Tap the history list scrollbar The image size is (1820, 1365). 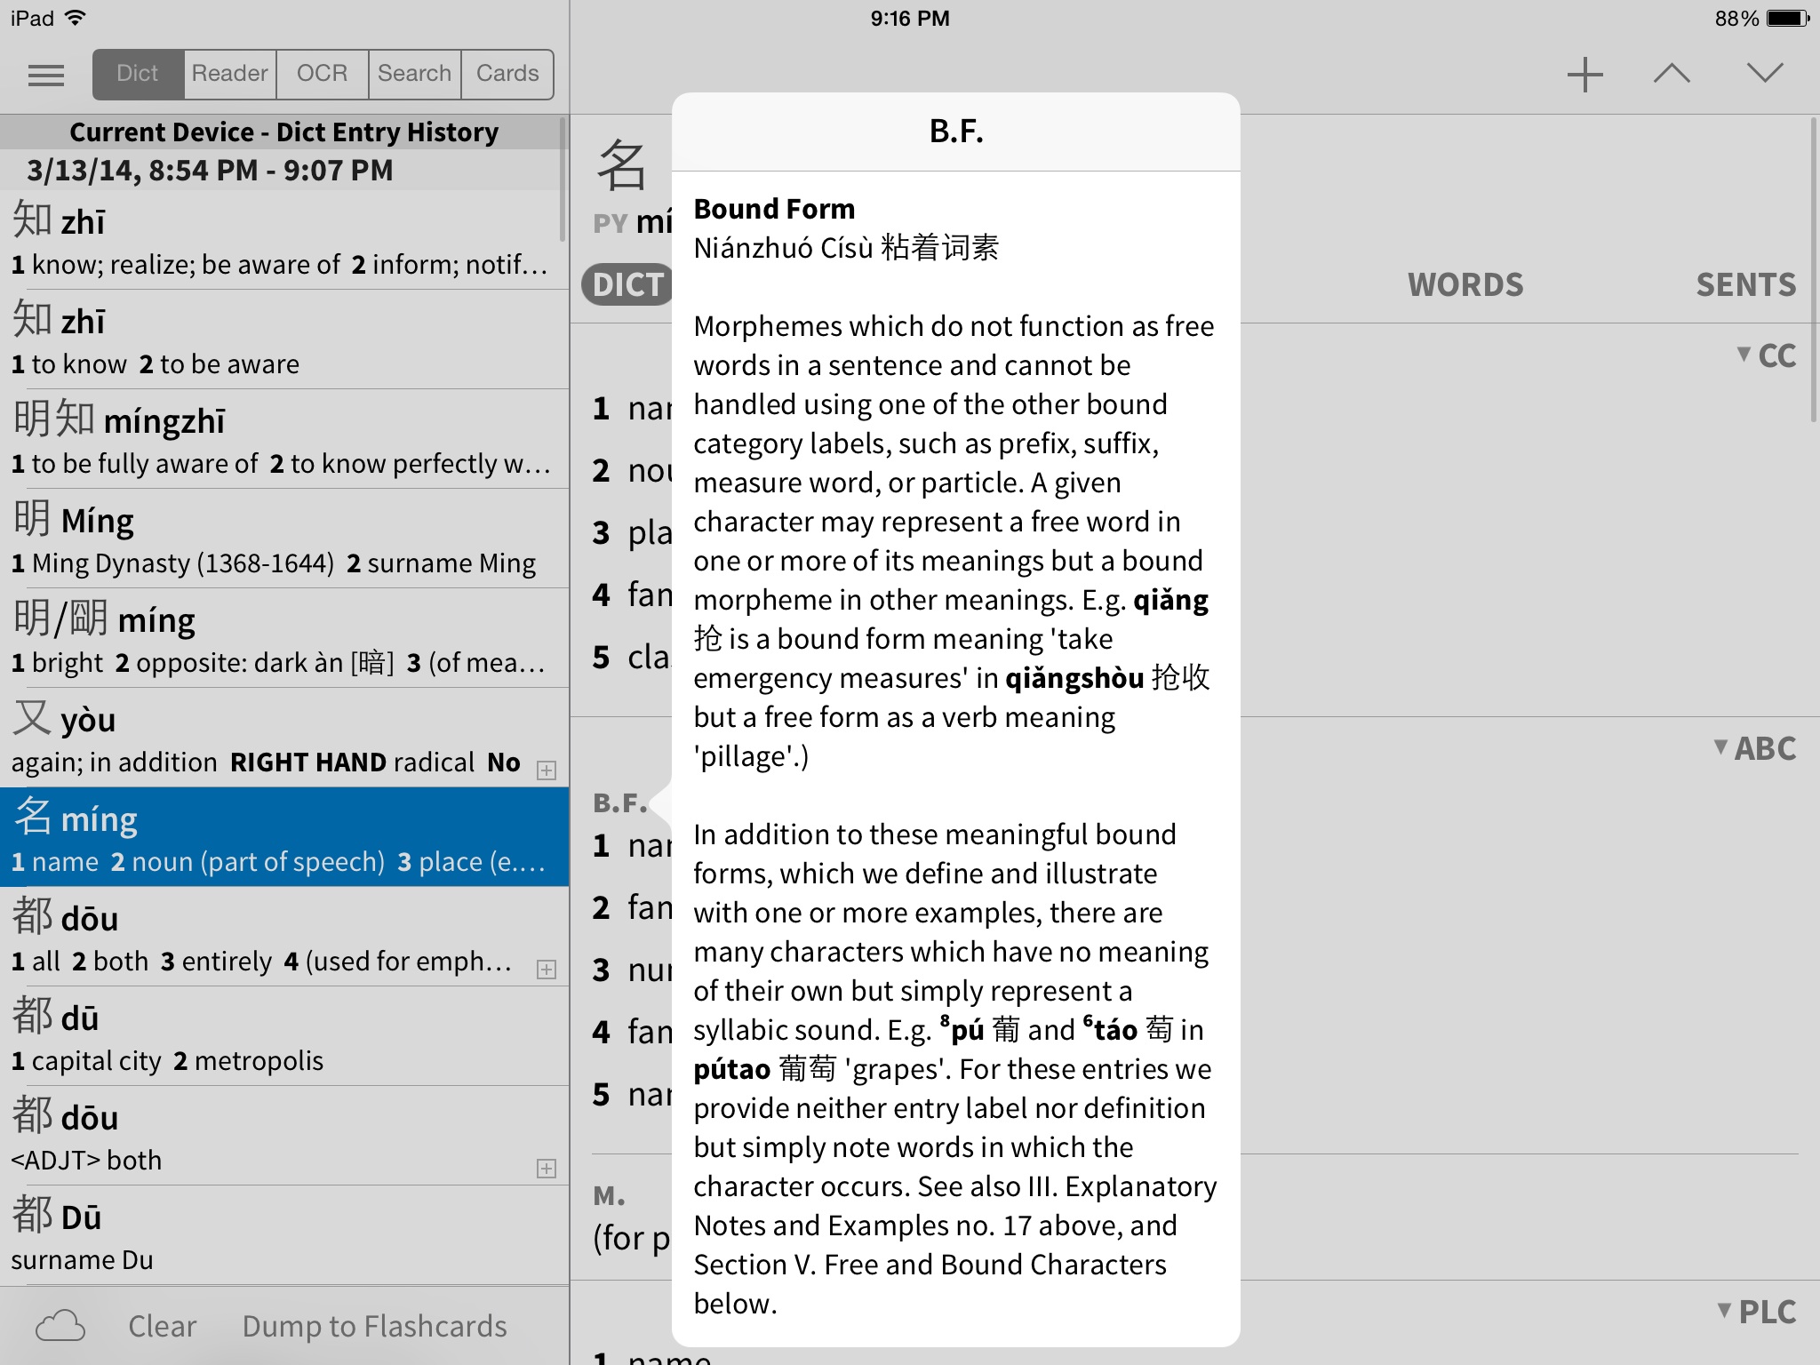[563, 178]
